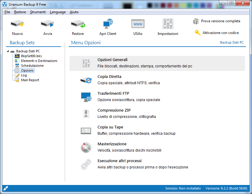The image size is (252, 194).
Task: Click the Trasferimenti FTP monitor icon
Action: (86, 97)
